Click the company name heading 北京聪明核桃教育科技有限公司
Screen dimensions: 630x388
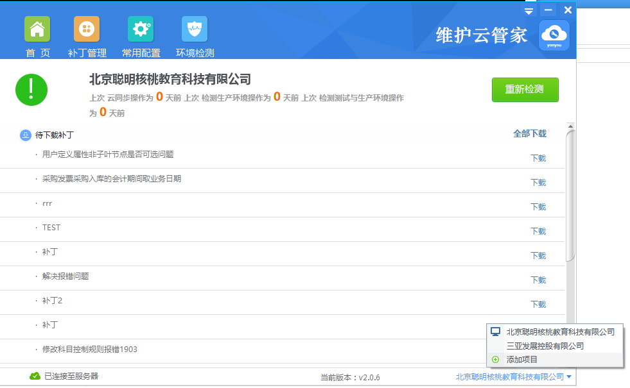pyautogui.click(x=170, y=80)
